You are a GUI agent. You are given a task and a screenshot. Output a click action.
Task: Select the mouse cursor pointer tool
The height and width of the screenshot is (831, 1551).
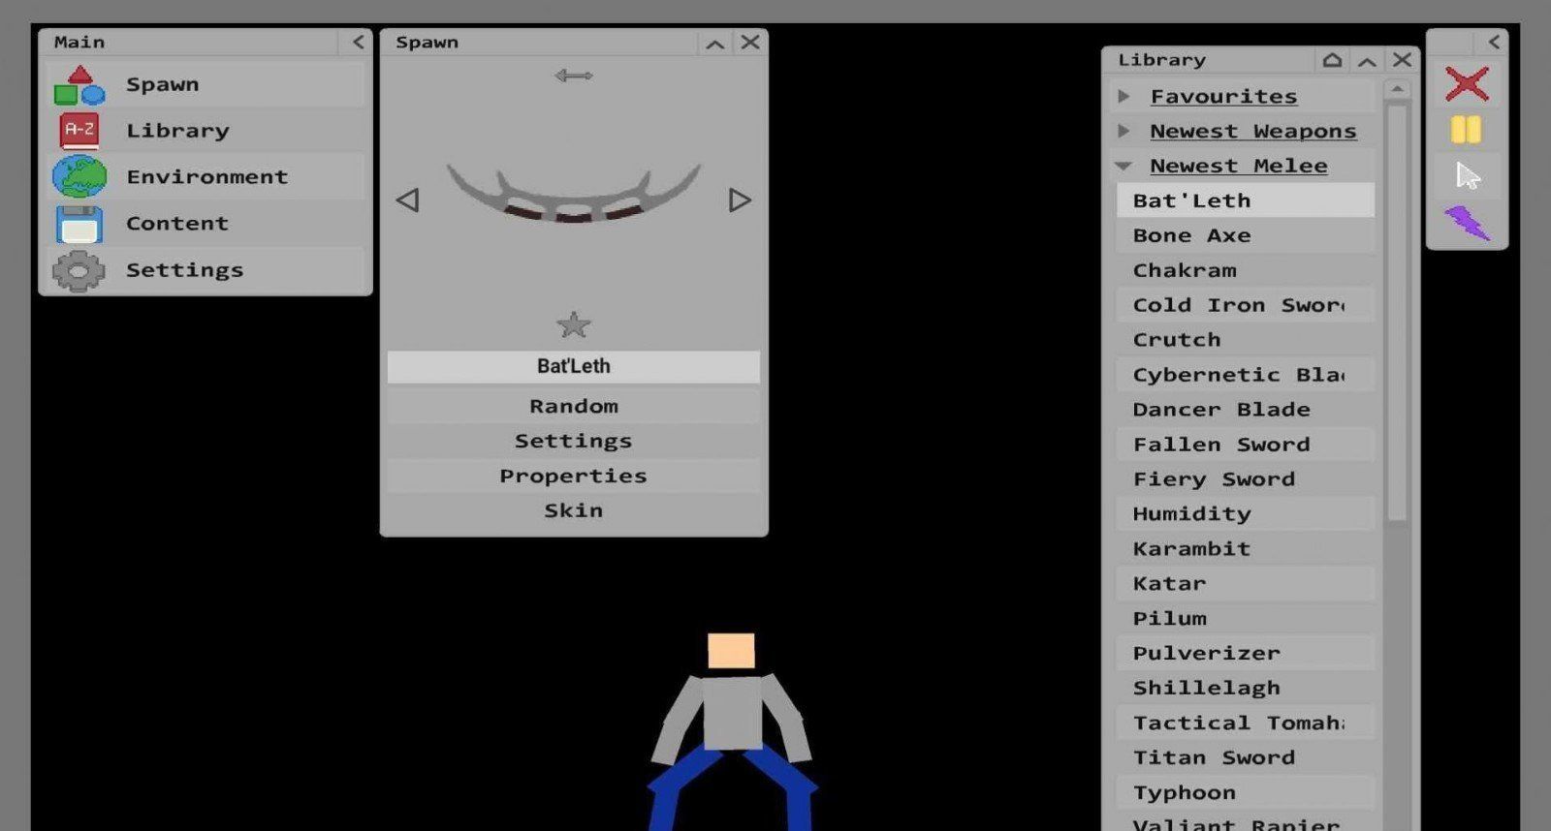1468,176
